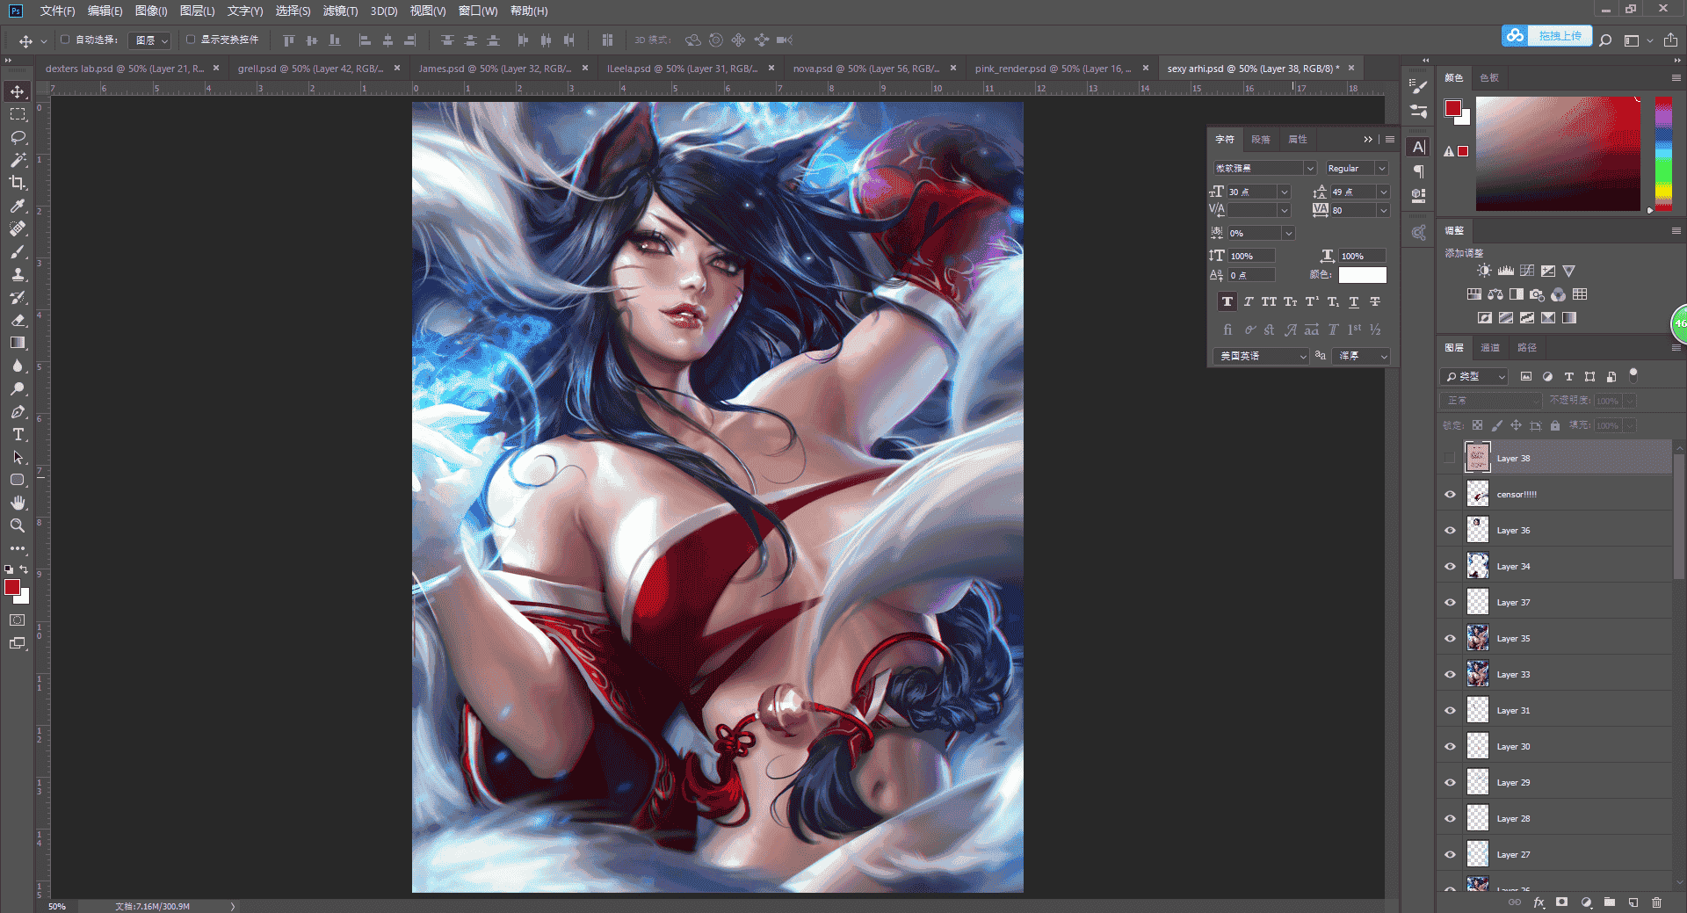
Task: Select the Horizontal Type tool
Action: point(18,434)
